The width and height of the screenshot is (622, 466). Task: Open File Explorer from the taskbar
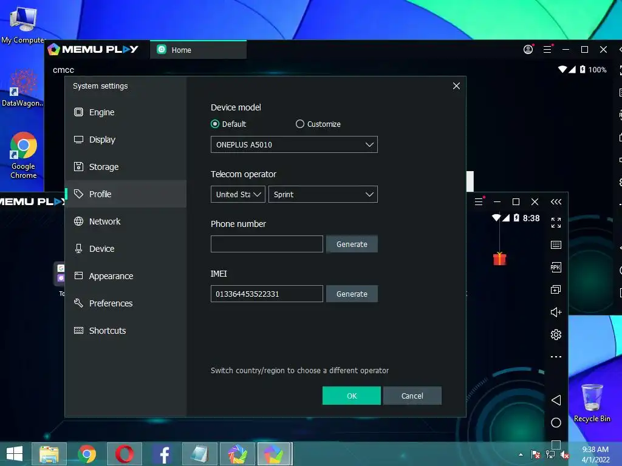[49, 454]
